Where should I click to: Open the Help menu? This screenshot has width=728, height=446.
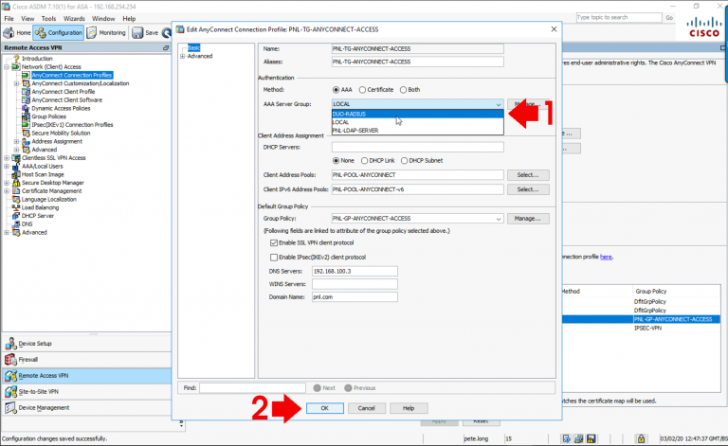129,19
